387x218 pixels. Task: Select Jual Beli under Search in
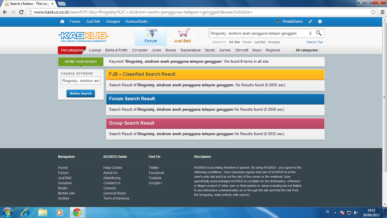point(260,42)
